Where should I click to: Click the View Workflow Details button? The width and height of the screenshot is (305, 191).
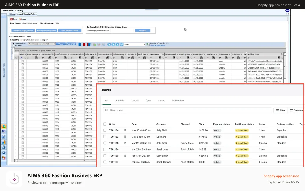(70, 30)
